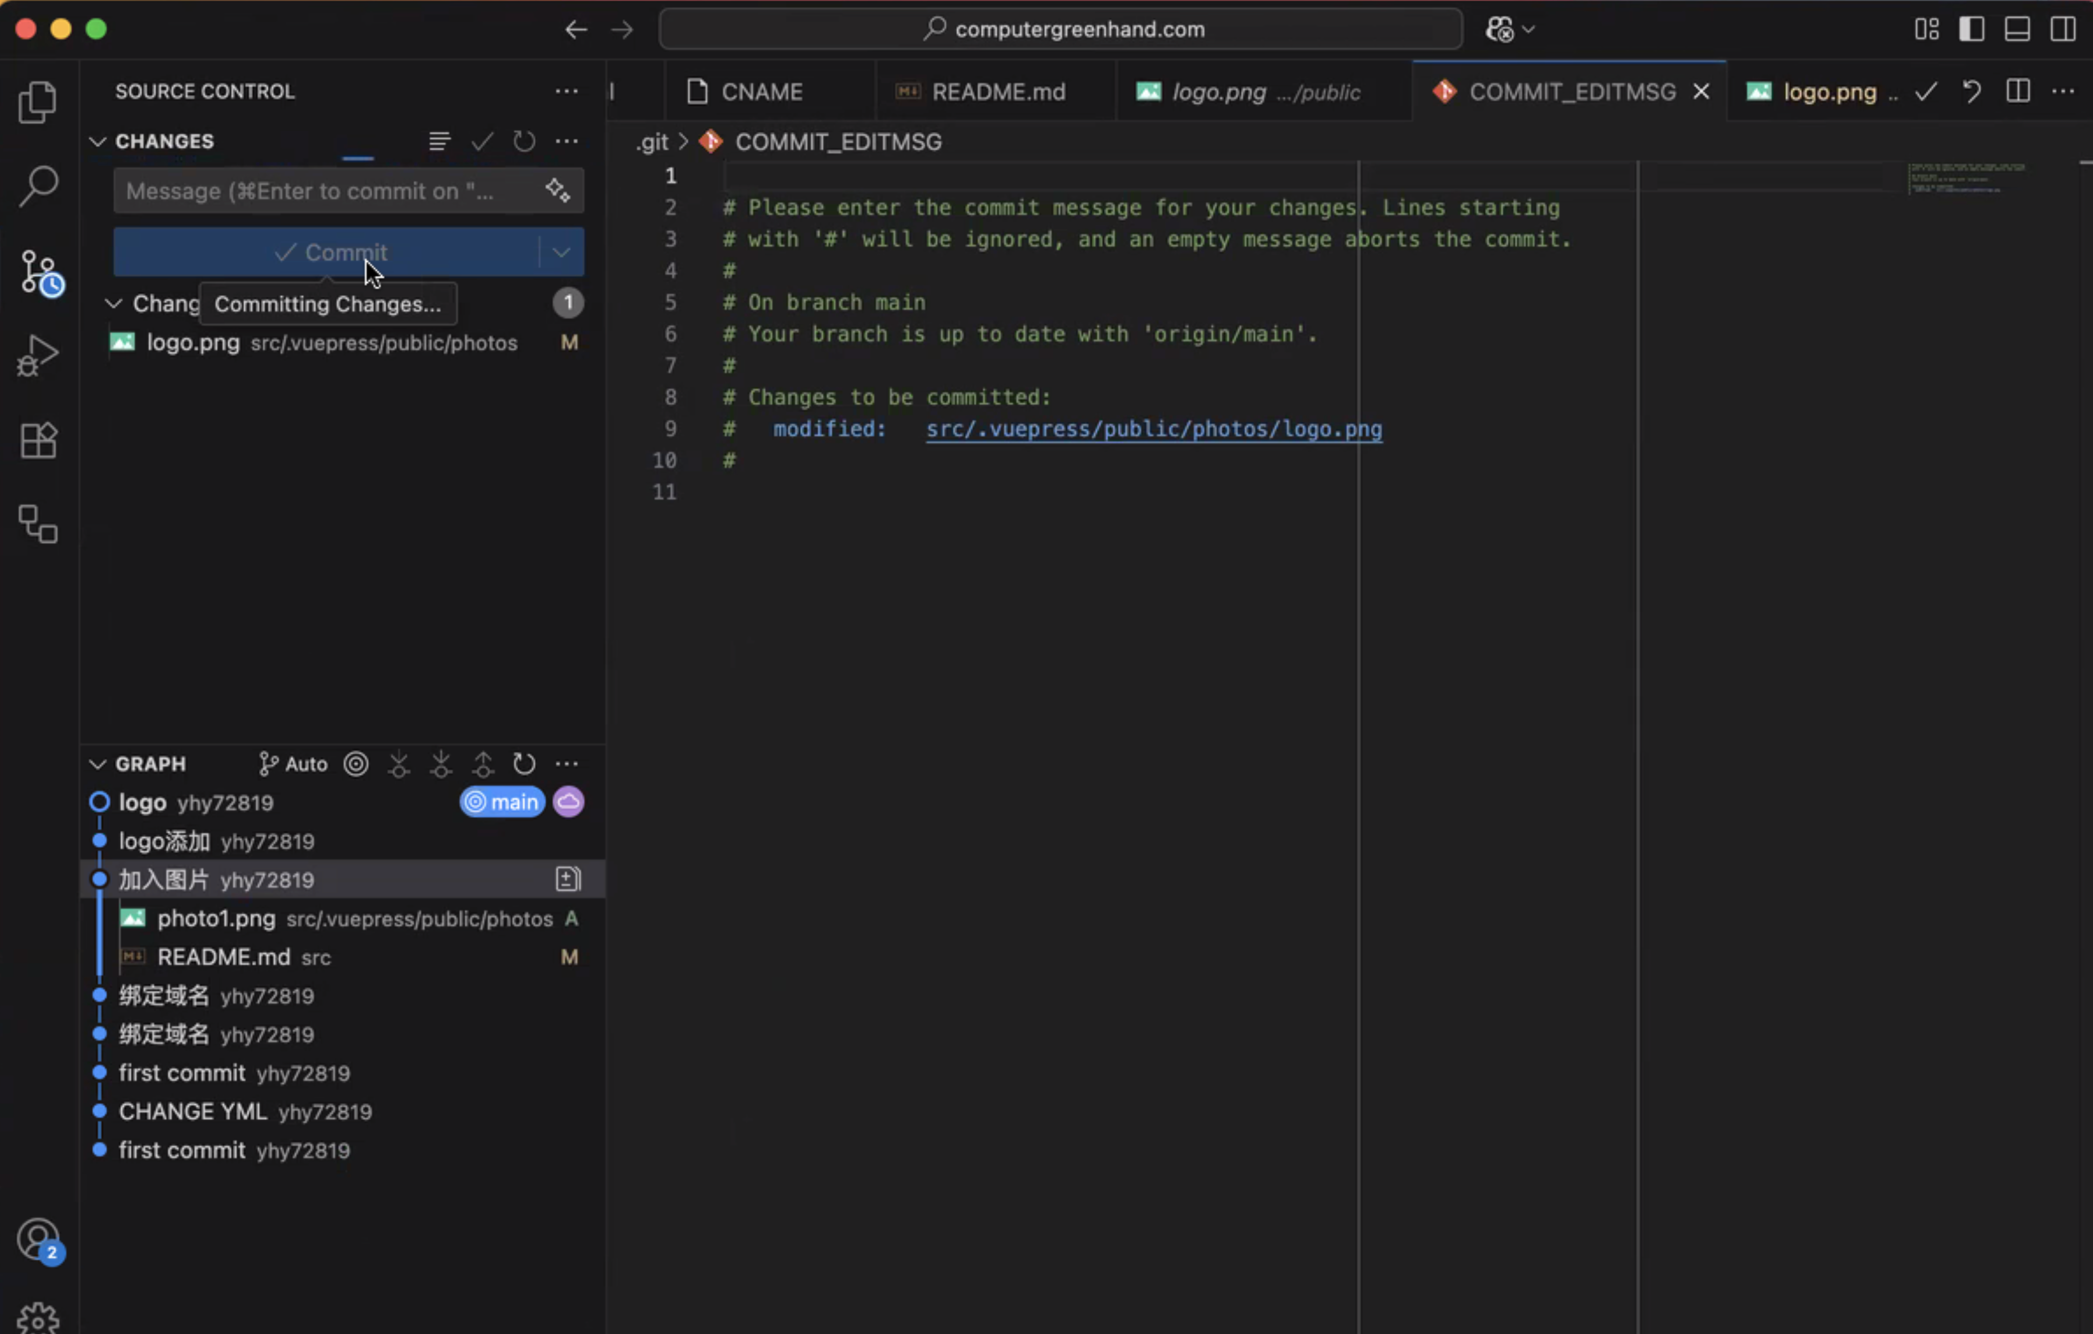This screenshot has height=1334, width=2093.
Task: Open the Auto branch picker in Graph
Action: (293, 764)
